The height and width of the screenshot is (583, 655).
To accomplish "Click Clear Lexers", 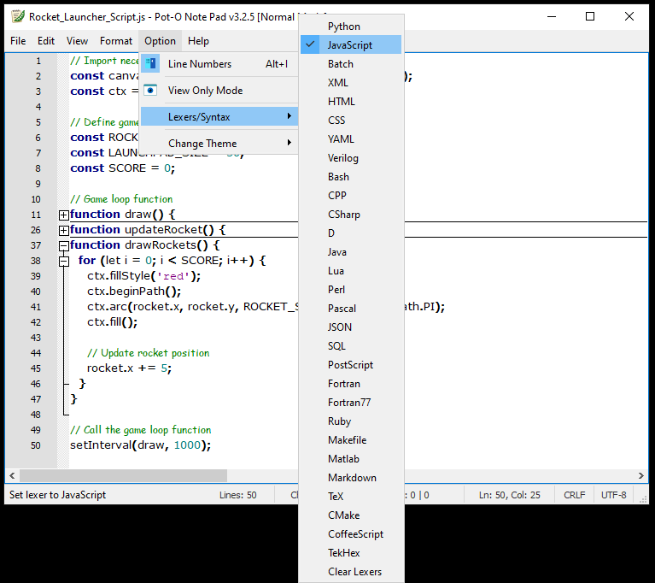I will 351,572.
